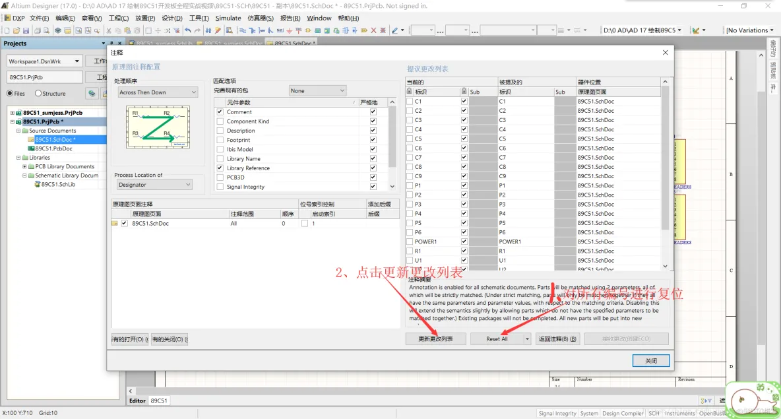781x419 pixels.
Task: Uncheck the 89C51.SchDoc sheet annotation checkbox
Action: tap(125, 223)
